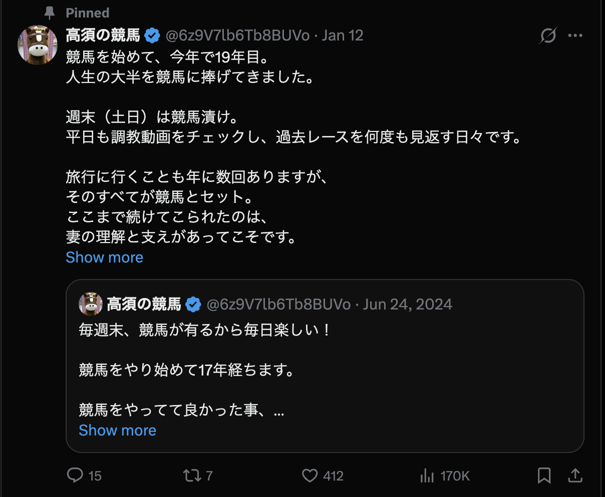Click the small avatar in quoted post

click(91, 304)
